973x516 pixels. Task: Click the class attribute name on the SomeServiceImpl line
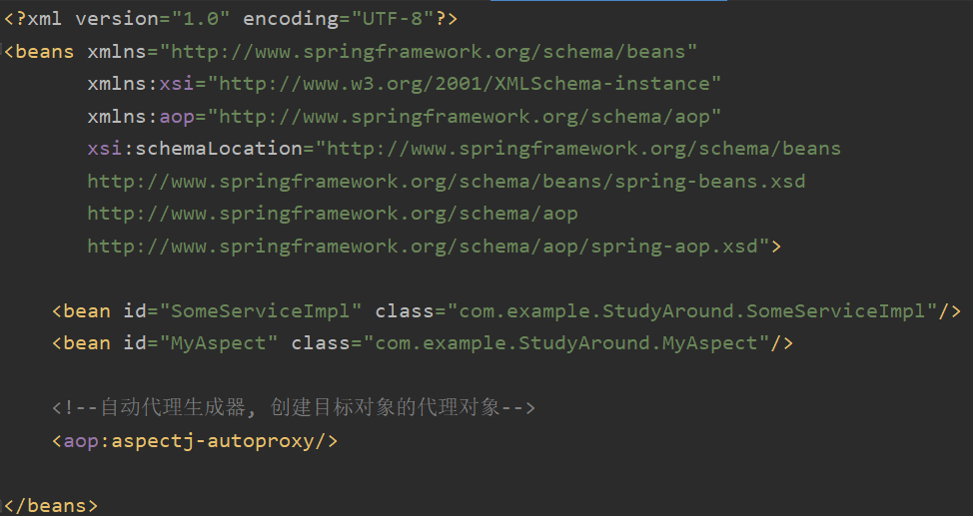pyautogui.click(x=405, y=310)
